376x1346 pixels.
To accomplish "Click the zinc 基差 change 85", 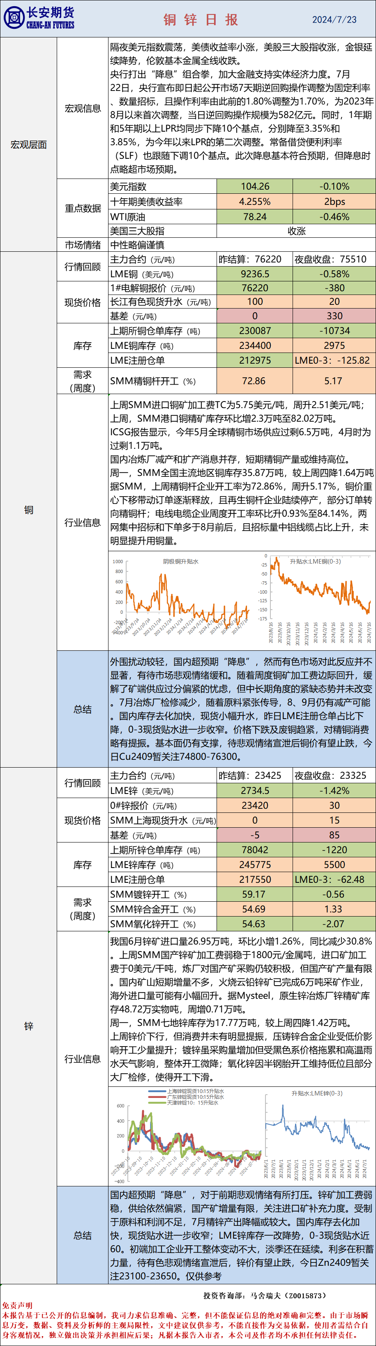I will tap(334, 835).
